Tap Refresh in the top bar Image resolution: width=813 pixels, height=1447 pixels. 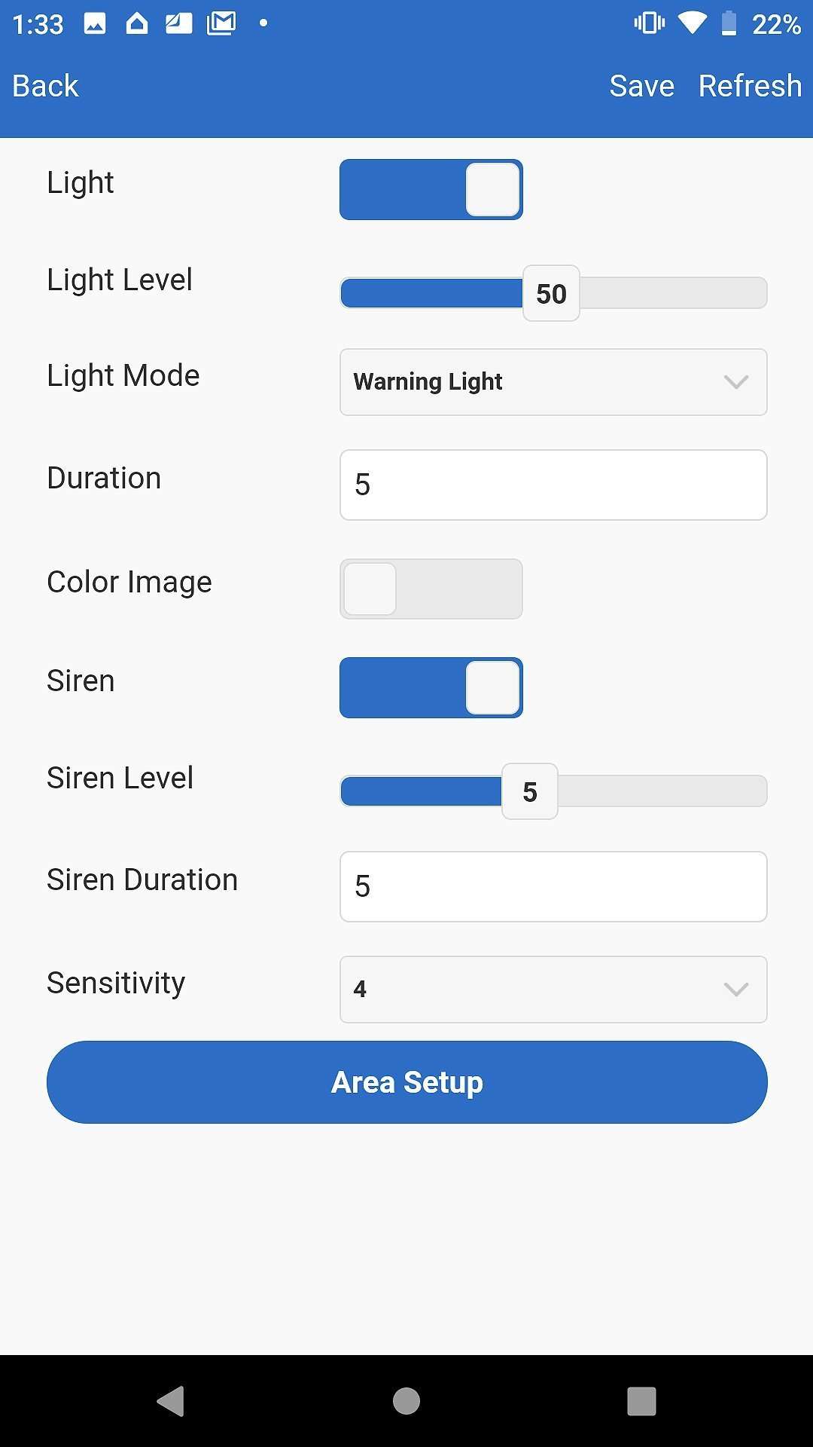click(x=750, y=86)
